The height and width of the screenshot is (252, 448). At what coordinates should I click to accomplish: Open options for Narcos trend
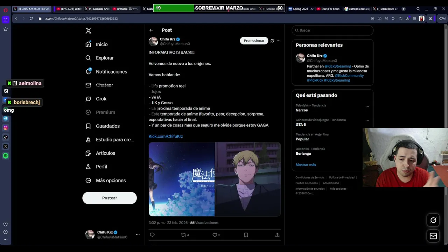pos(367,106)
